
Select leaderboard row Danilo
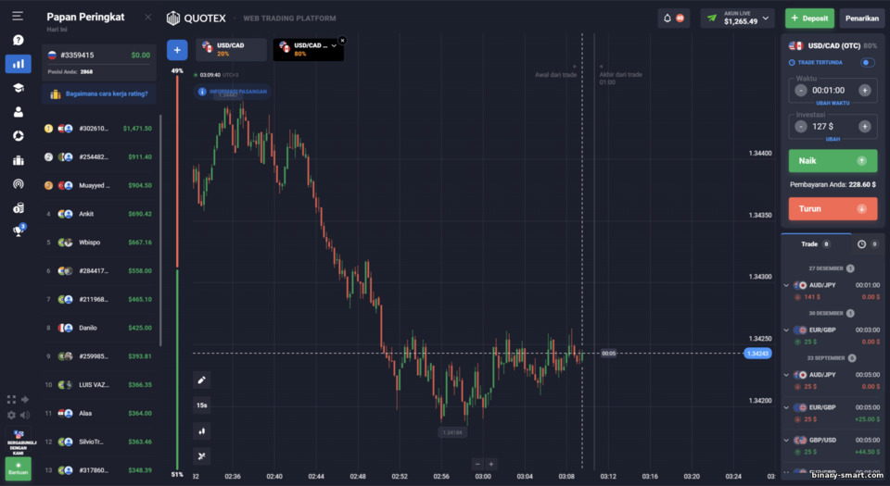[99, 328]
